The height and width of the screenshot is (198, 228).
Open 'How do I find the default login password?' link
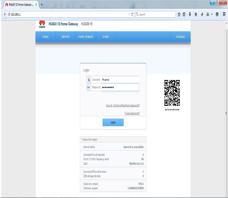pyautogui.click(x=123, y=105)
